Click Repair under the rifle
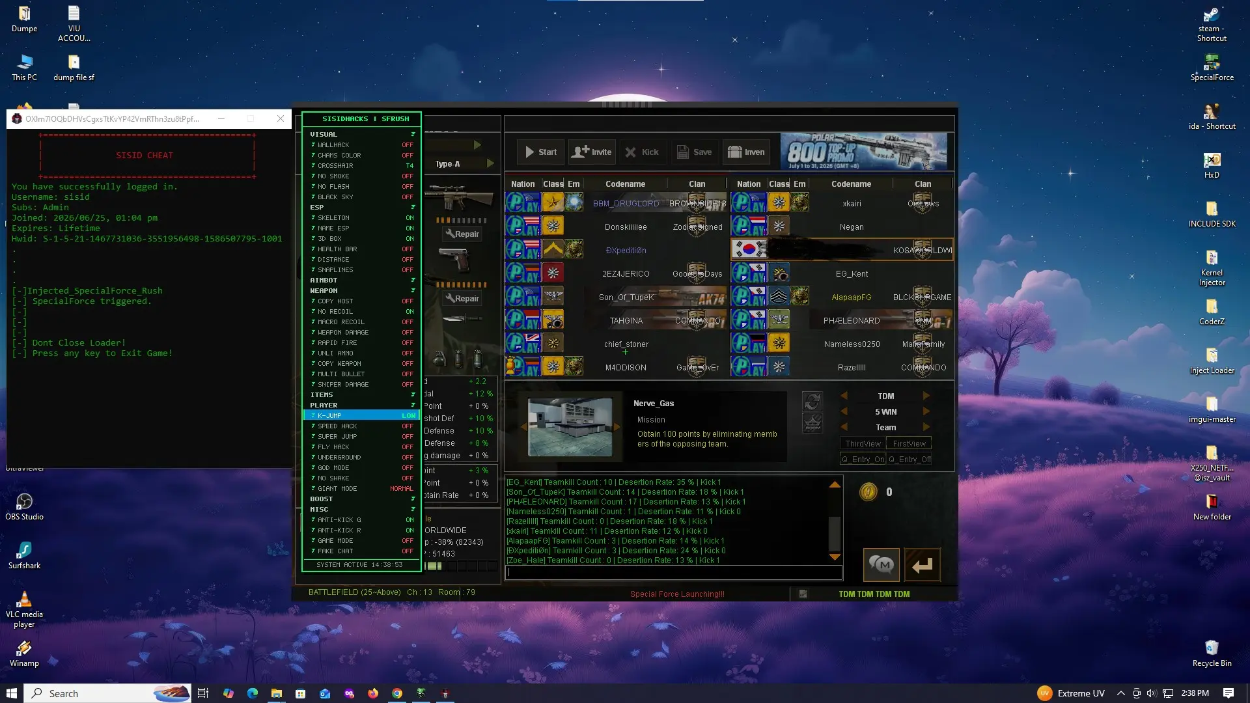 [463, 234]
